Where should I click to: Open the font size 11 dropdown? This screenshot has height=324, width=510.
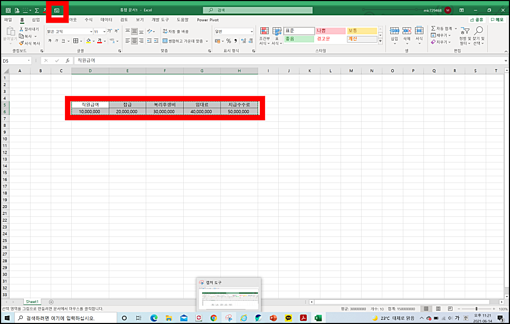[104, 32]
